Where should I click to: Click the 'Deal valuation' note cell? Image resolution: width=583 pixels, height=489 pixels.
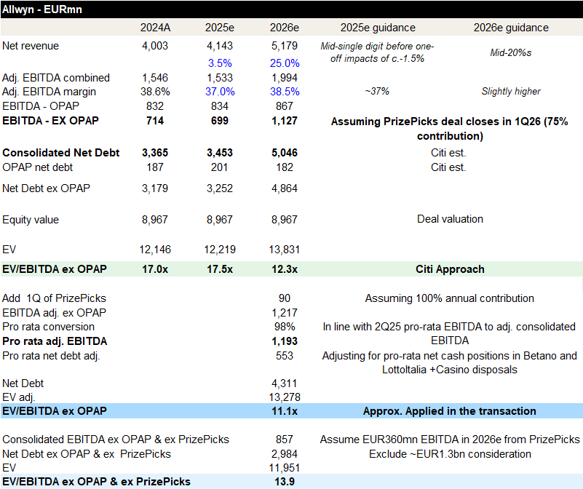(x=450, y=219)
